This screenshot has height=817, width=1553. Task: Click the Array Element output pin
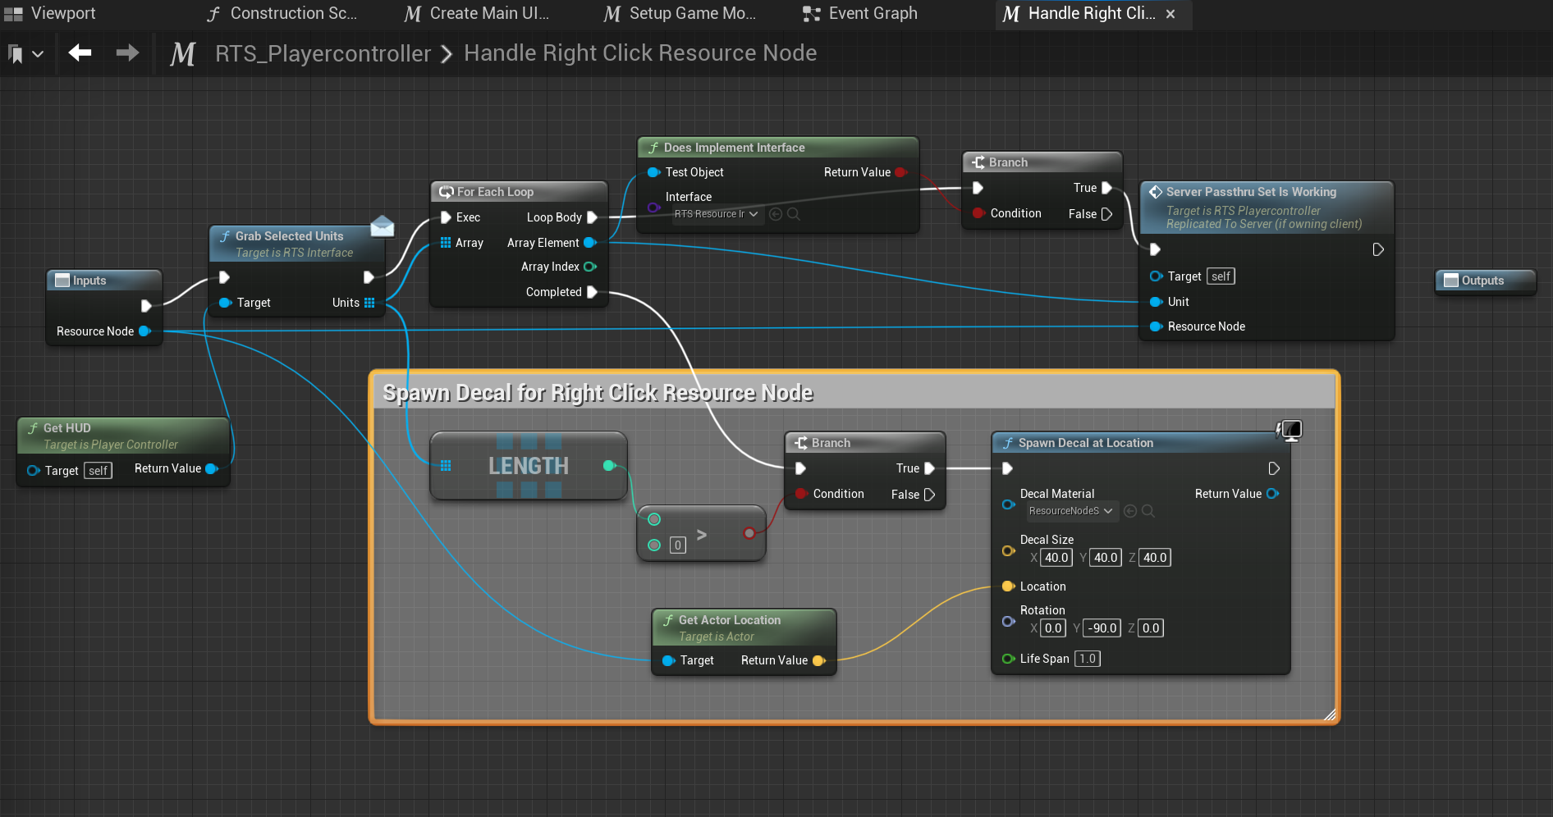pyautogui.click(x=589, y=243)
